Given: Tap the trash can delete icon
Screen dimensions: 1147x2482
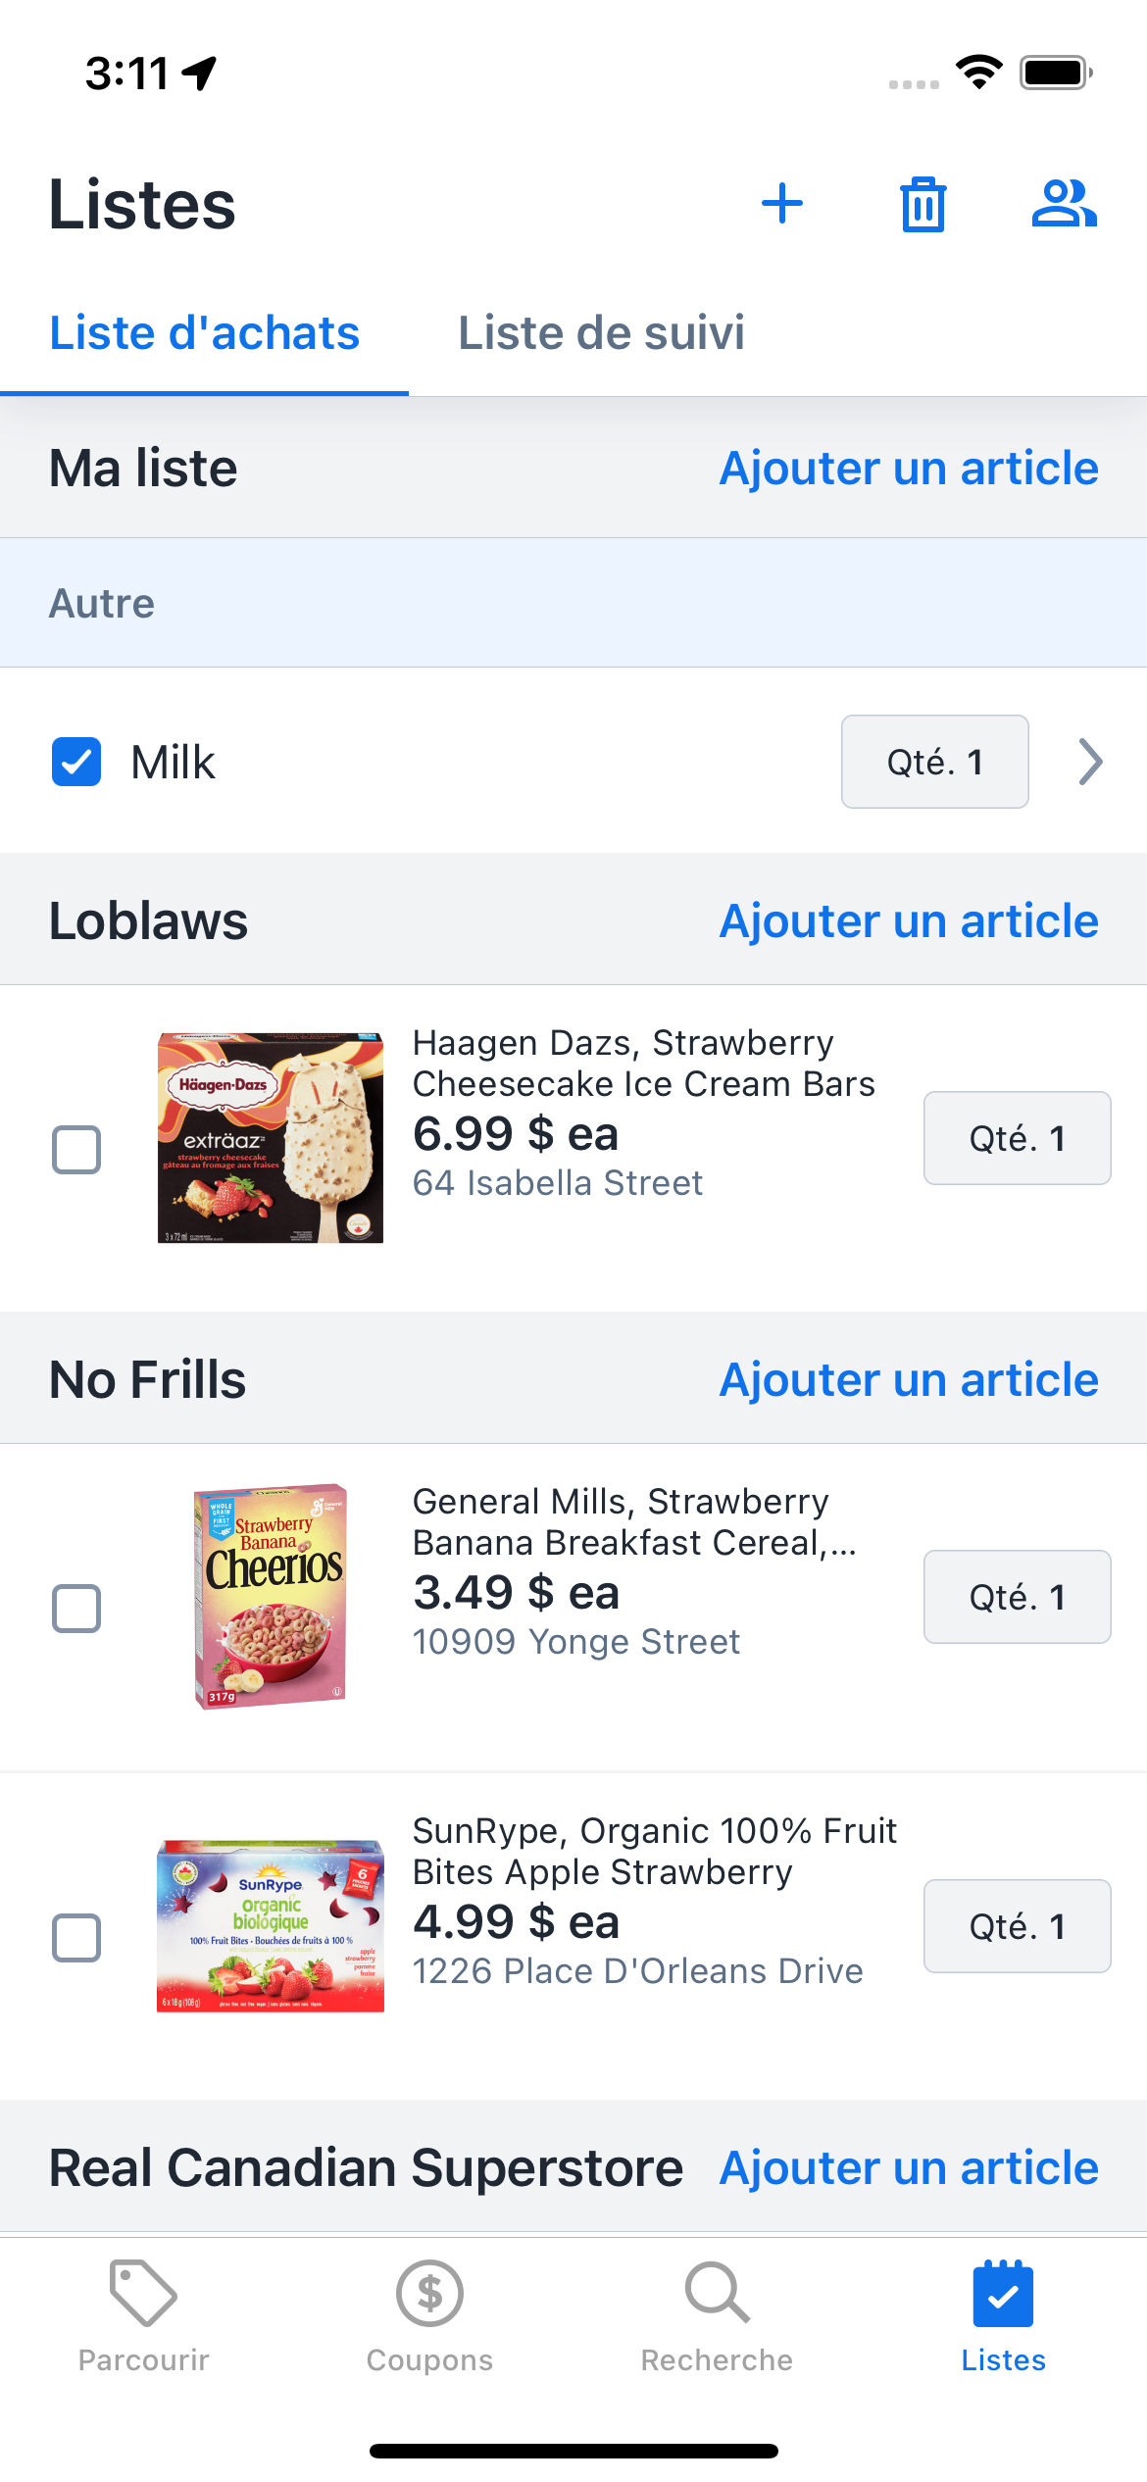Looking at the screenshot, I should point(923,204).
